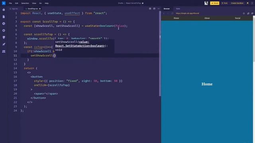
Task: Click the <span> tag on line 20
Action: tap(39, 94)
